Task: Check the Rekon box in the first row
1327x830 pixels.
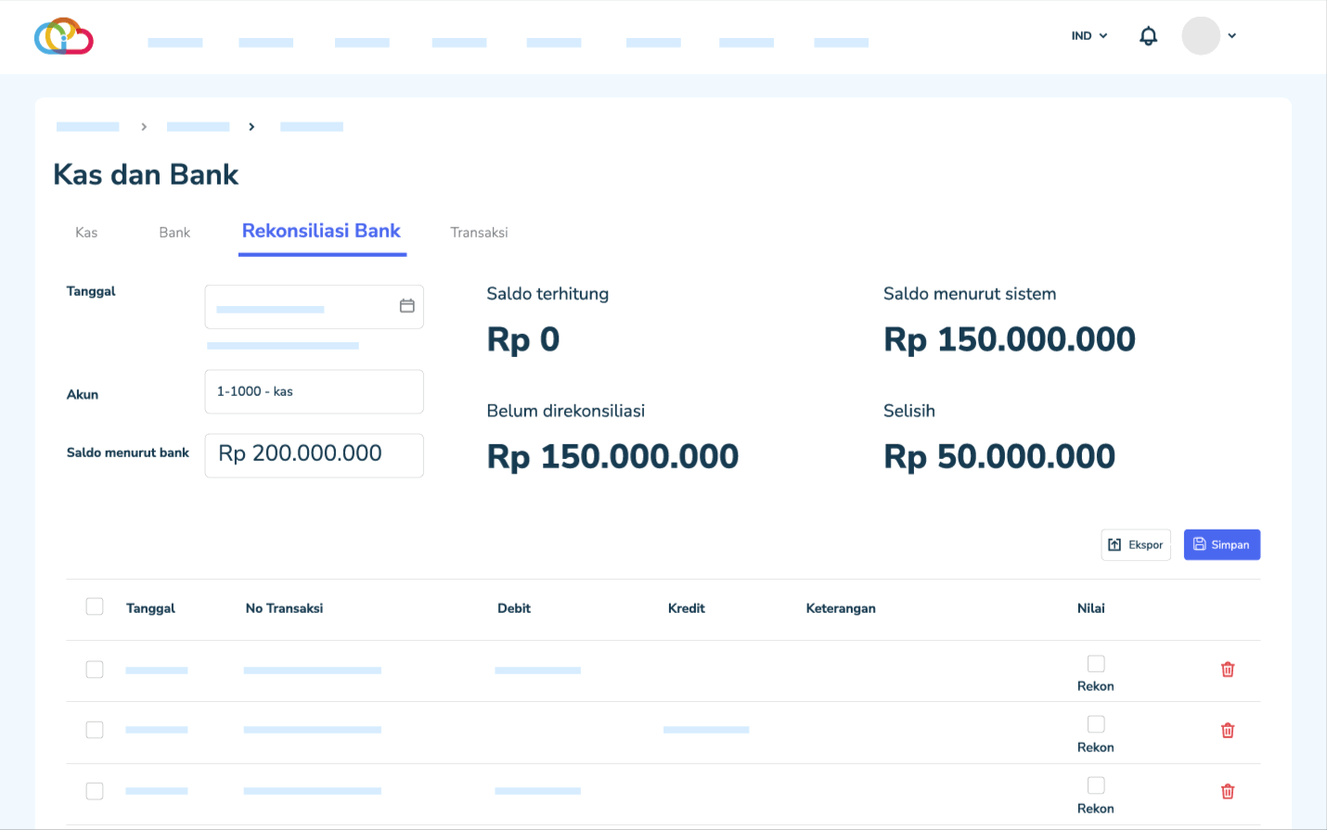Action: 1096,664
